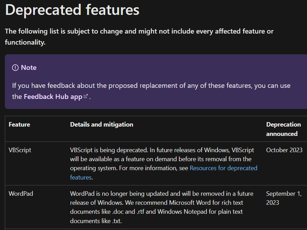Click the WordPad feature cell
Image resolution: width=307 pixels, height=230 pixels.
[21, 194]
